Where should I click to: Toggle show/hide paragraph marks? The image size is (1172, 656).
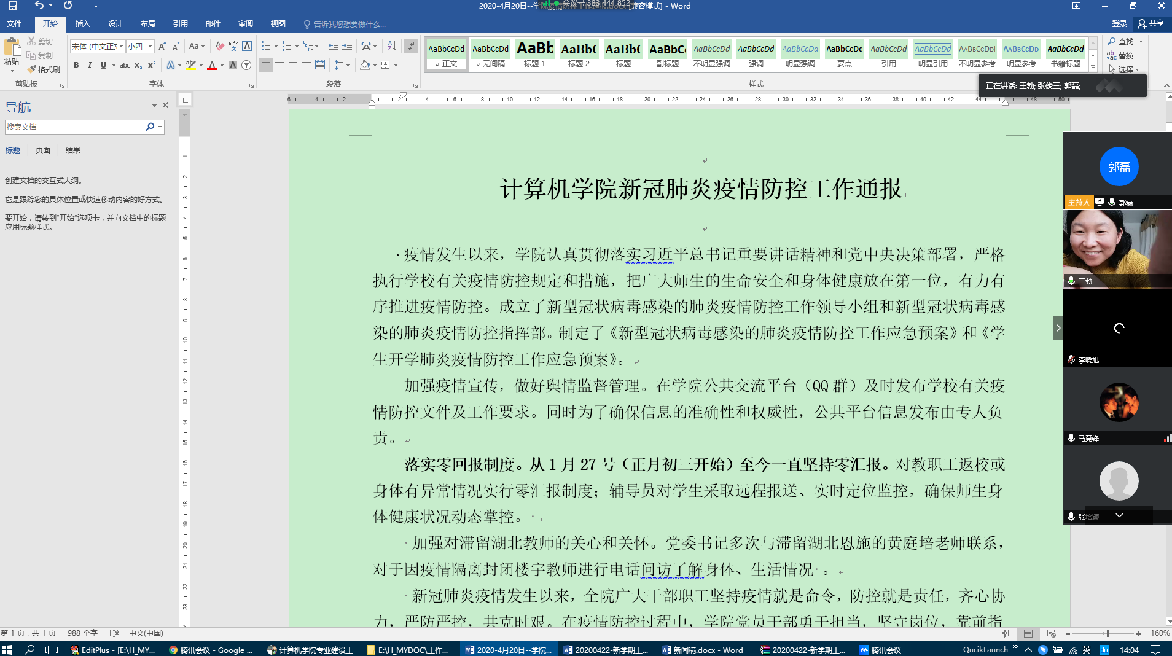click(x=412, y=46)
